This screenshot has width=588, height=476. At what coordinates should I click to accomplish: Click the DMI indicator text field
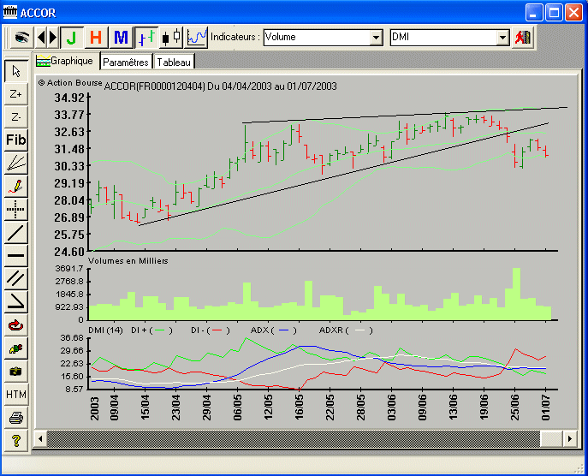[443, 38]
